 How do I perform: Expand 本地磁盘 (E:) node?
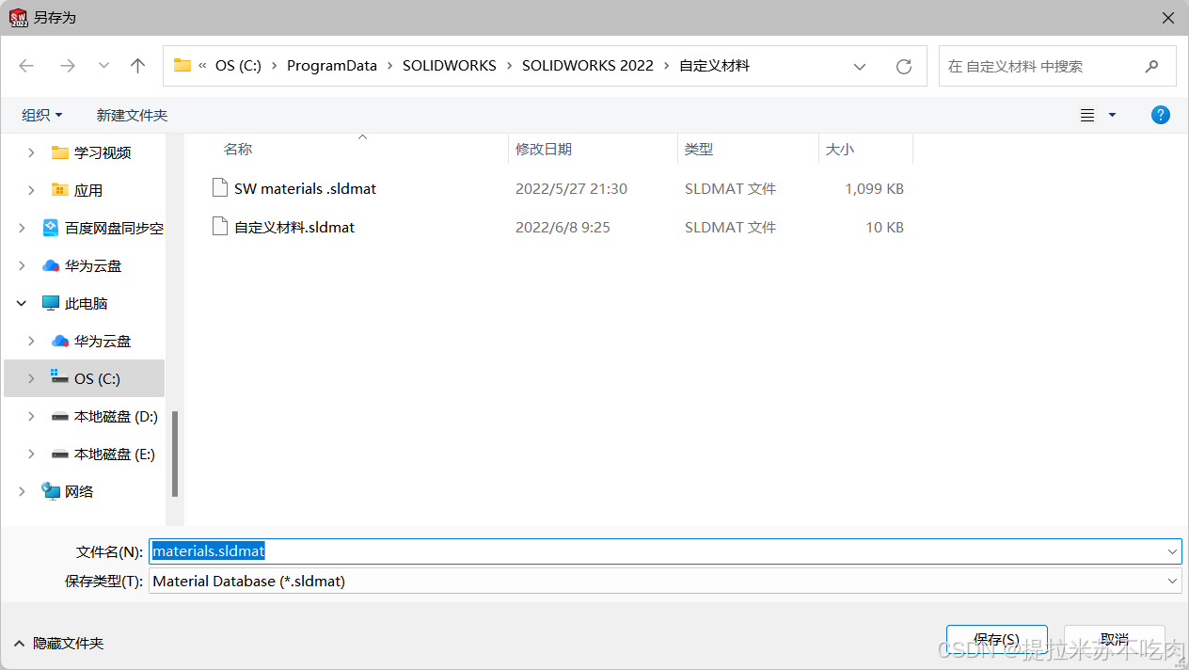pyautogui.click(x=31, y=454)
